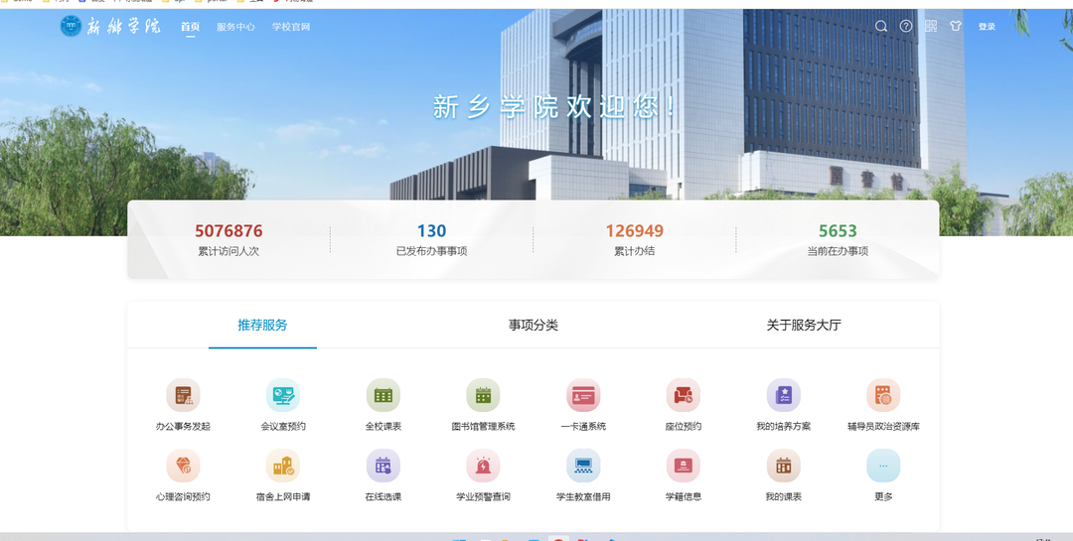Screen dimensions: 1073x541
Task: Click the 当前在办事项 label
Action: 838,251
